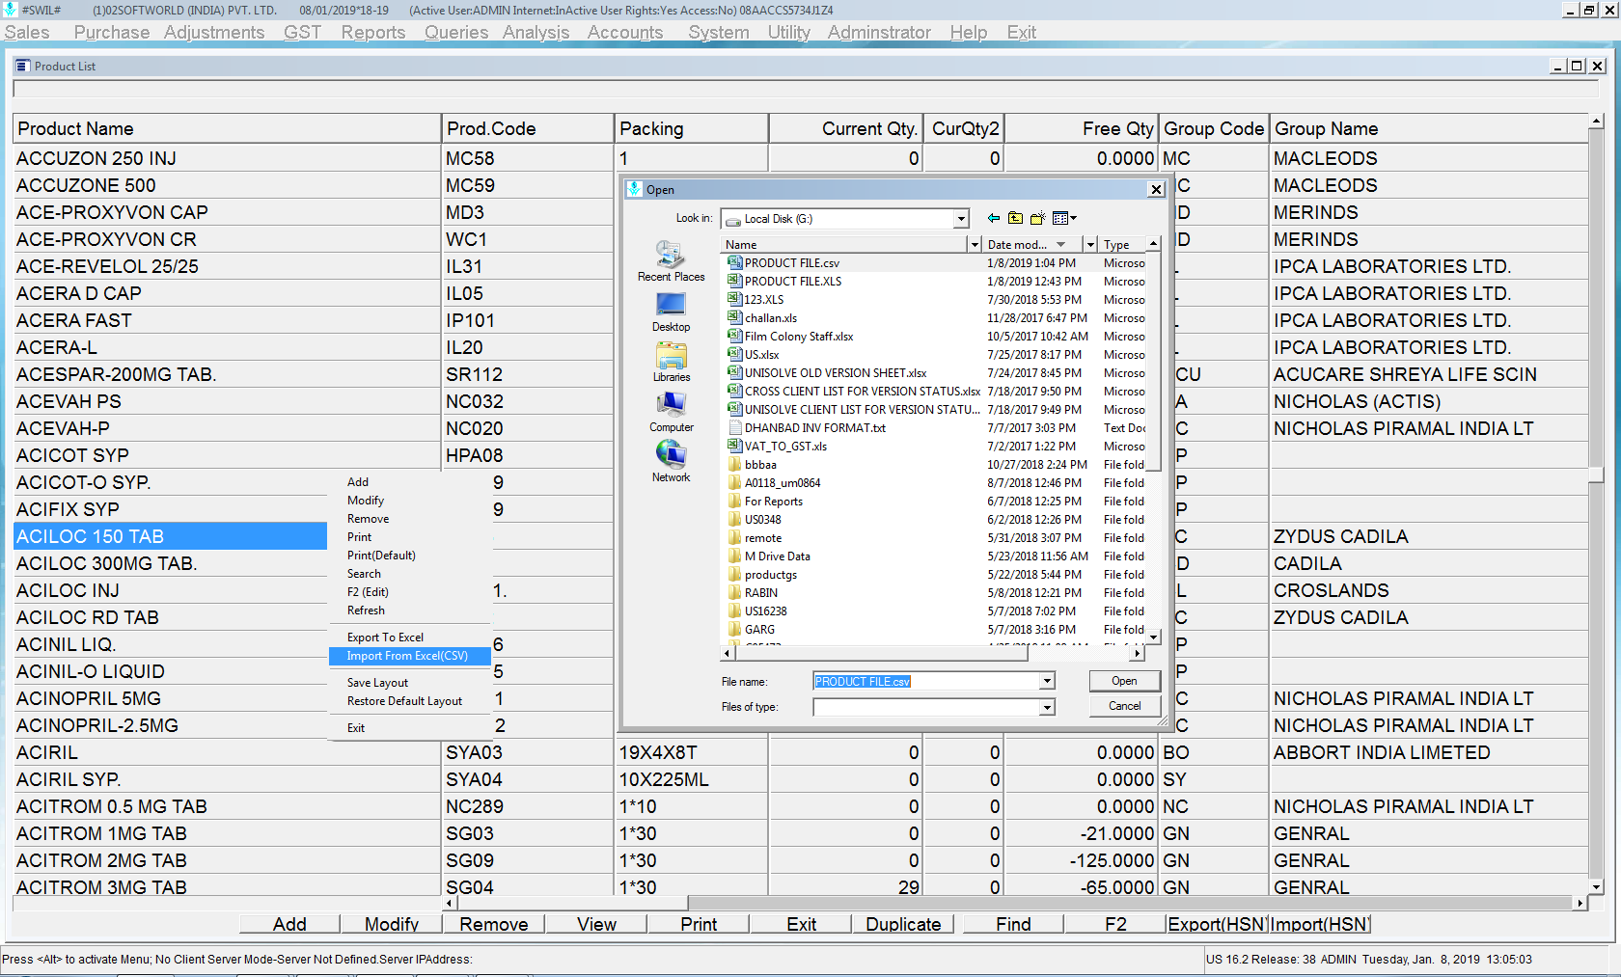The height and width of the screenshot is (977, 1621).
Task: Select the GARG folder icon
Action: click(x=734, y=629)
